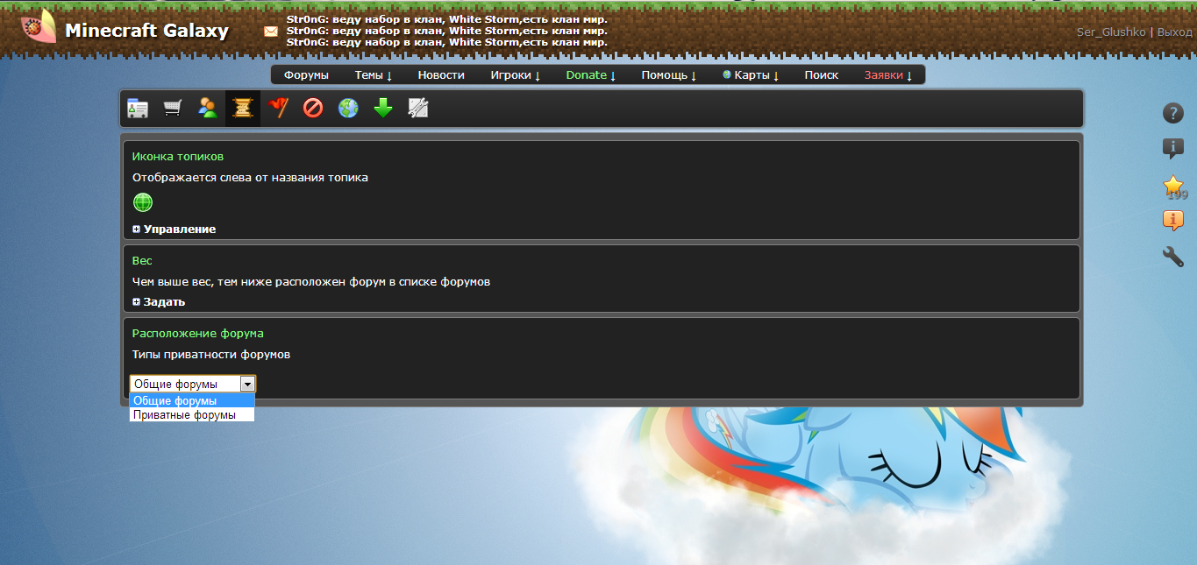Image resolution: width=1197 pixels, height=565 pixels.
Task: Click the green globe topic icon
Action: coord(143,202)
